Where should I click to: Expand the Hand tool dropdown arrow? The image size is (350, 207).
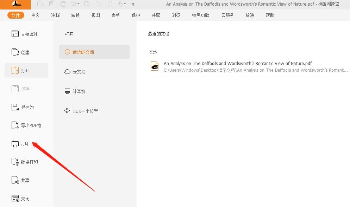125,4
